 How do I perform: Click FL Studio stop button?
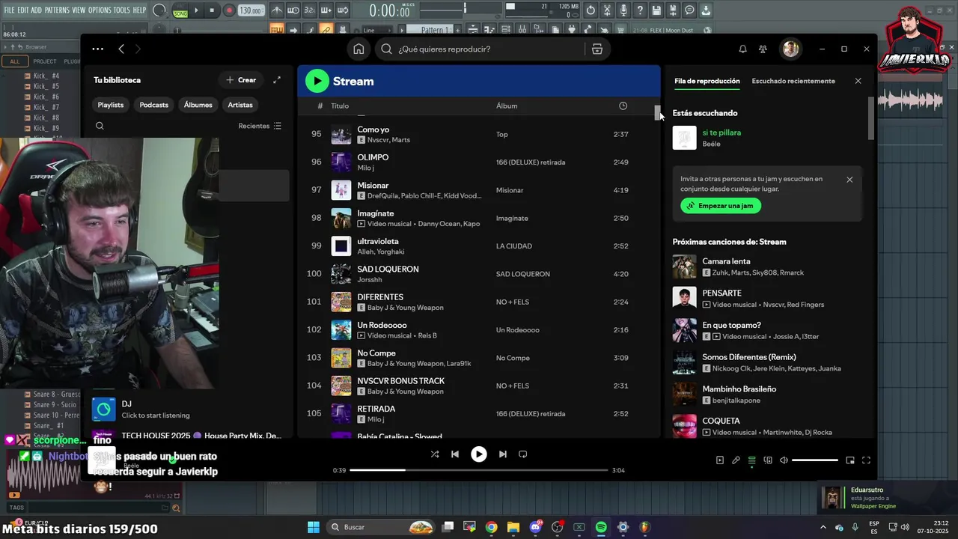pos(213,10)
